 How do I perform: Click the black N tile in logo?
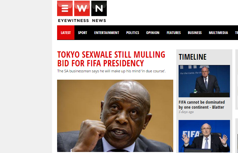(x=99, y=8)
